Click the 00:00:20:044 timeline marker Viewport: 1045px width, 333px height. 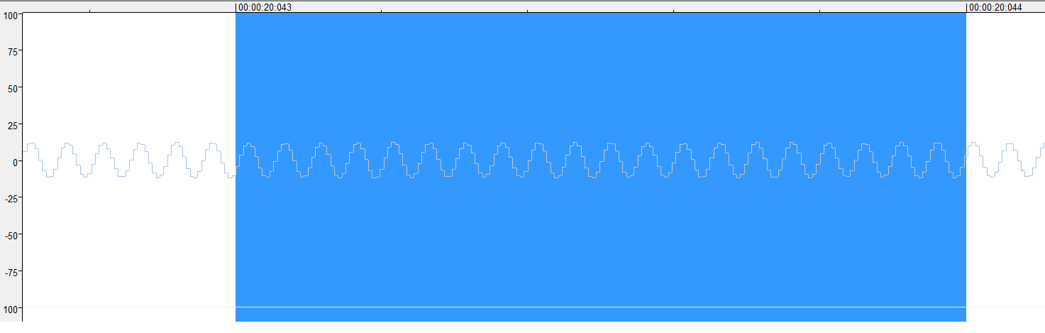996,7
